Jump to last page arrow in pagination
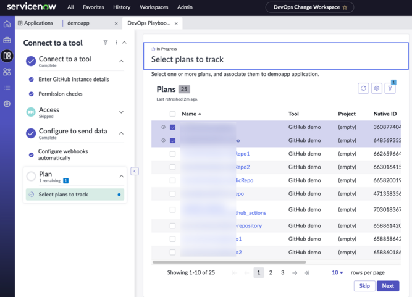The width and height of the screenshot is (412, 297). coord(306,273)
